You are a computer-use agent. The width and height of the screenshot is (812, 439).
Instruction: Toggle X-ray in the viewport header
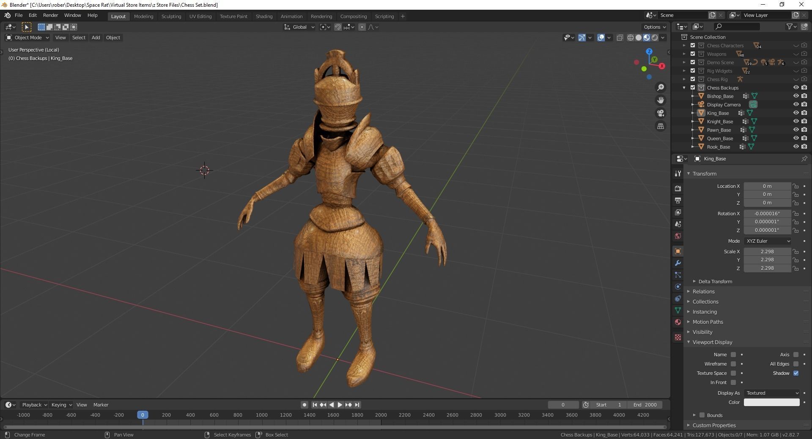coord(620,38)
